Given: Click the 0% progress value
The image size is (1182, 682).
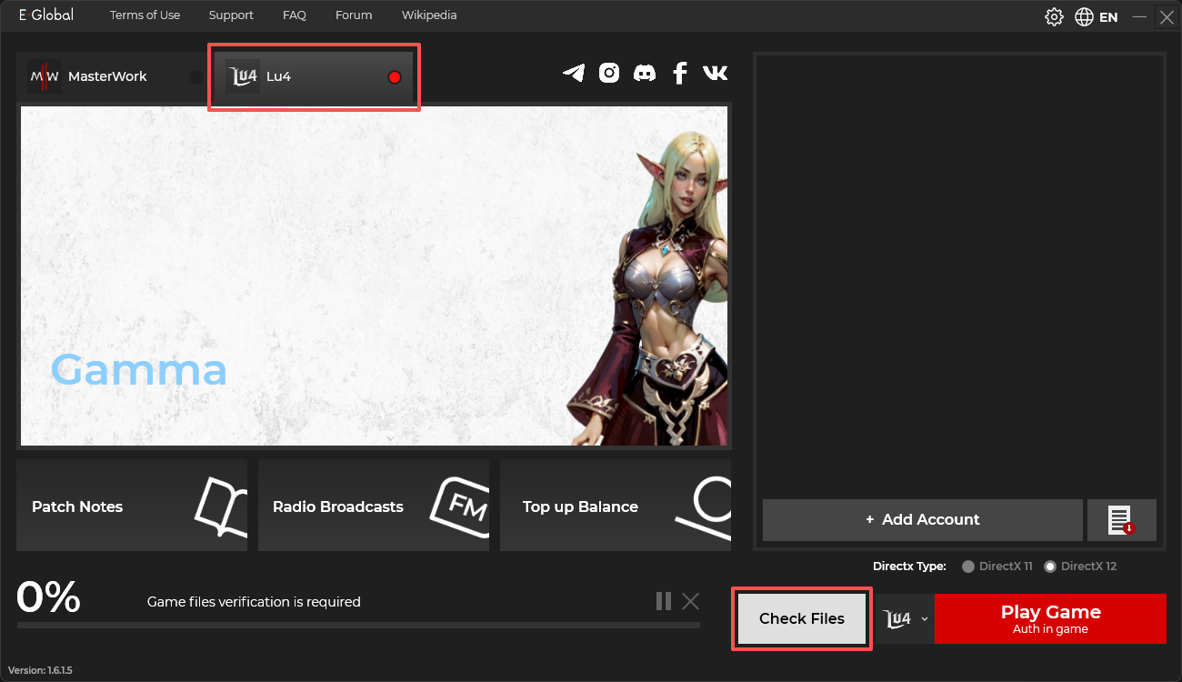Looking at the screenshot, I should tap(49, 597).
